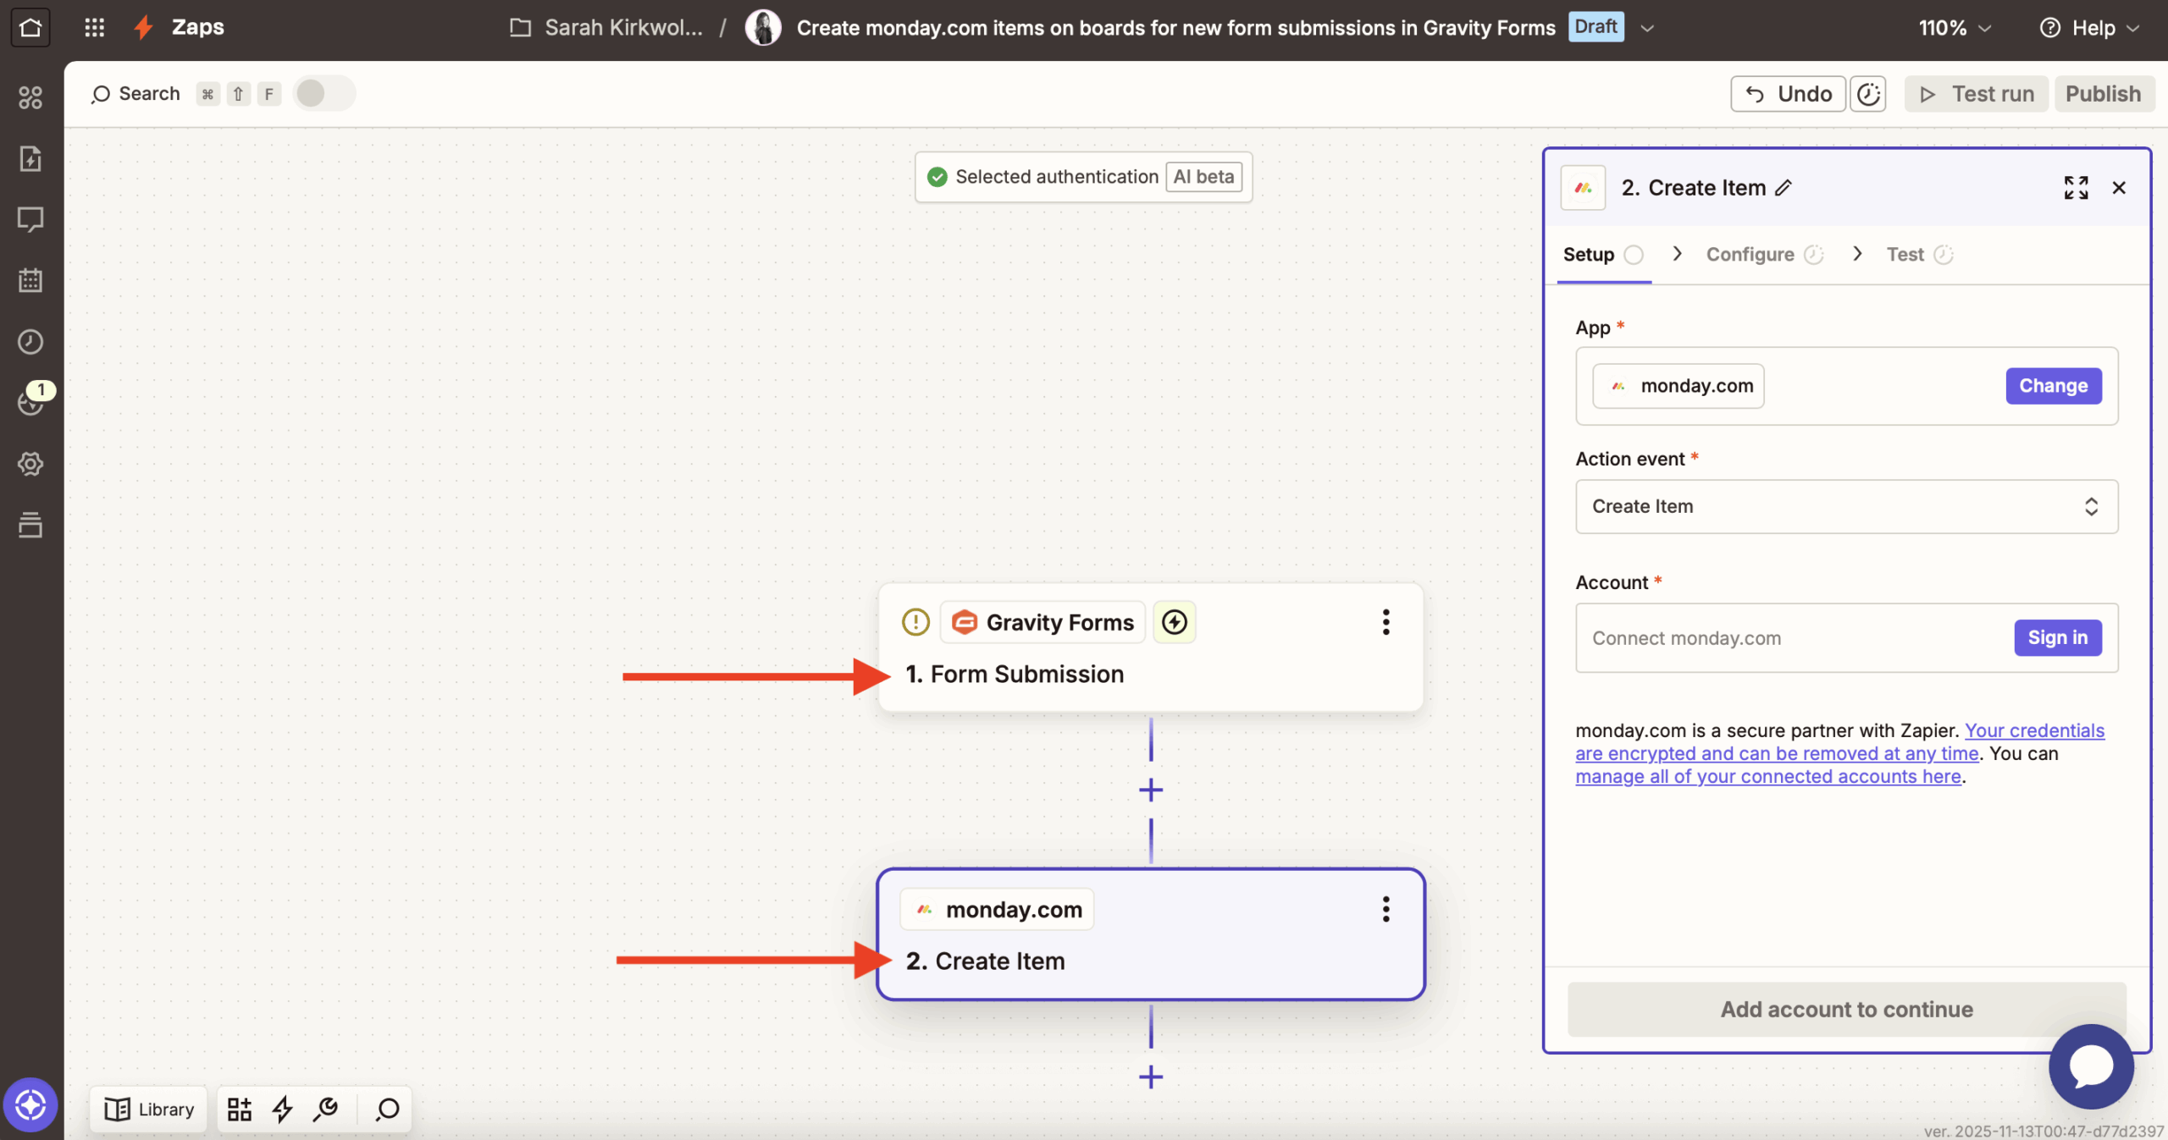Open the chat messages icon in the sidebar
Viewport: 2168px width, 1140px height.
[x=30, y=219]
